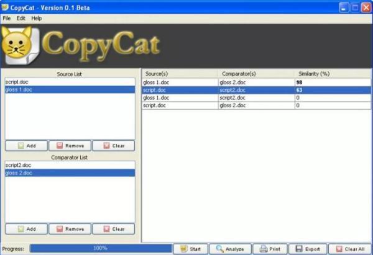Select script.doc in the Source List
Screen dimensions: 373x255
pos(70,82)
